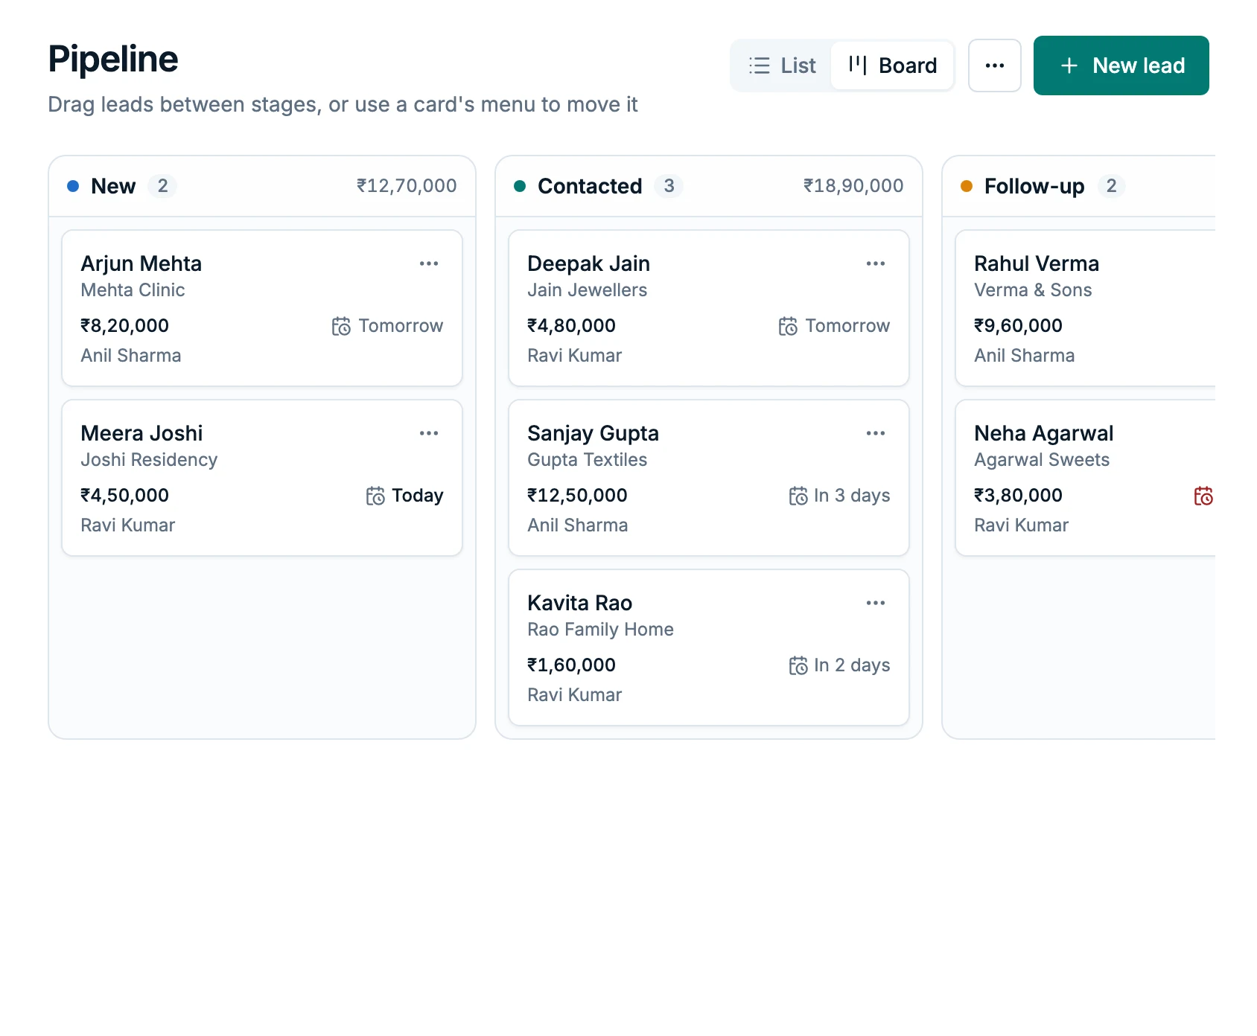1257x1036 pixels.
Task: Click the orange dot of Follow-up stage
Action: pyautogui.click(x=967, y=186)
